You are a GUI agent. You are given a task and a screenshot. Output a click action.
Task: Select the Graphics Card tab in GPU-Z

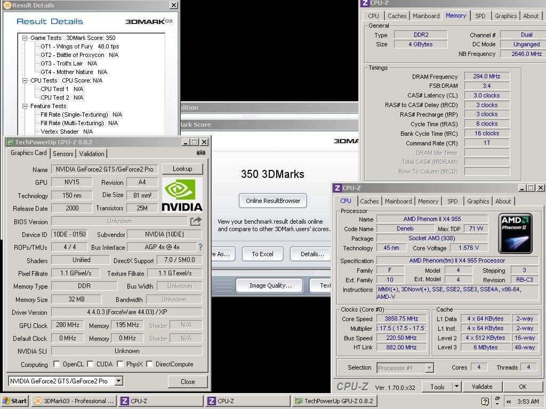(x=29, y=153)
